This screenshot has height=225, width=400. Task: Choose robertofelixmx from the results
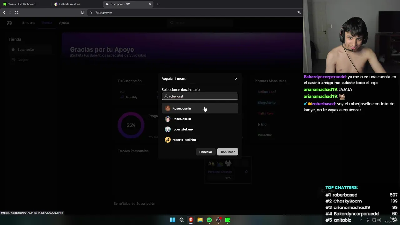coord(200,129)
